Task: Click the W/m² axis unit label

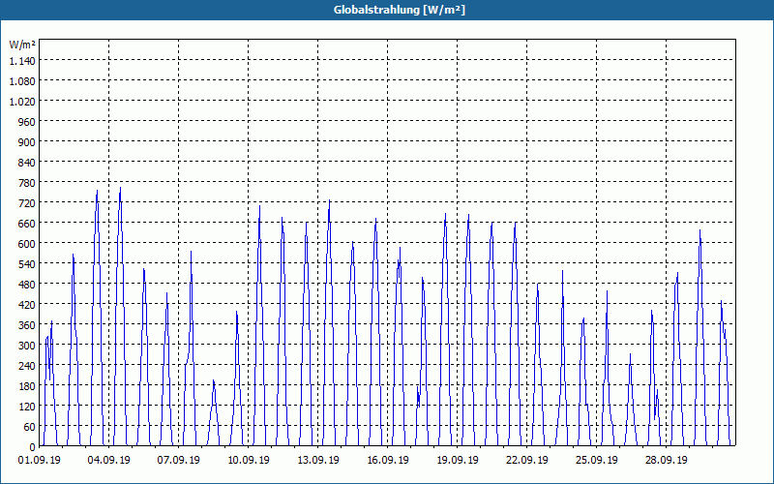Action: [22, 45]
